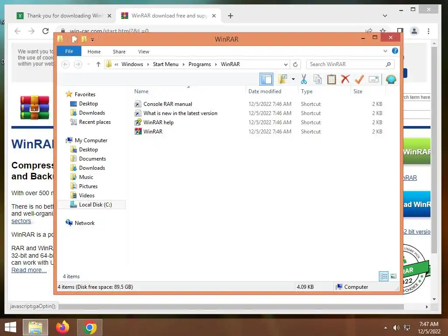Screen dimensions: 448x336
Task: Open Videos folder in navigation pane
Action: coord(87,196)
